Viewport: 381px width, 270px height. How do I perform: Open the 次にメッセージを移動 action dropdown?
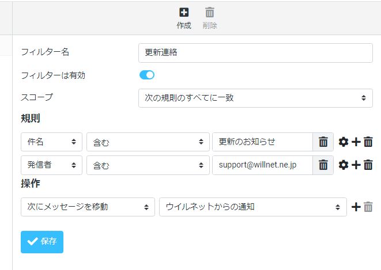coord(88,207)
